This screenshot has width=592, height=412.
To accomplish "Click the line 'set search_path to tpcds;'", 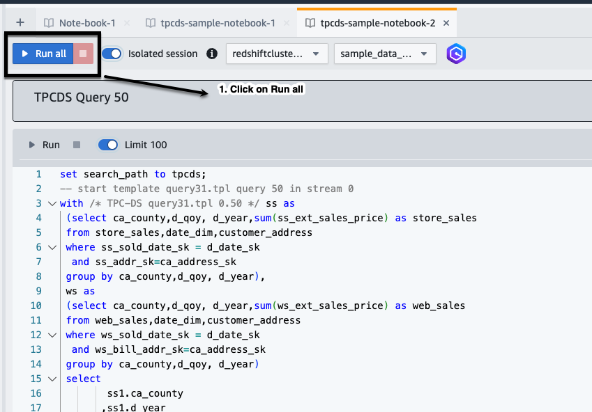I will click(x=133, y=174).
